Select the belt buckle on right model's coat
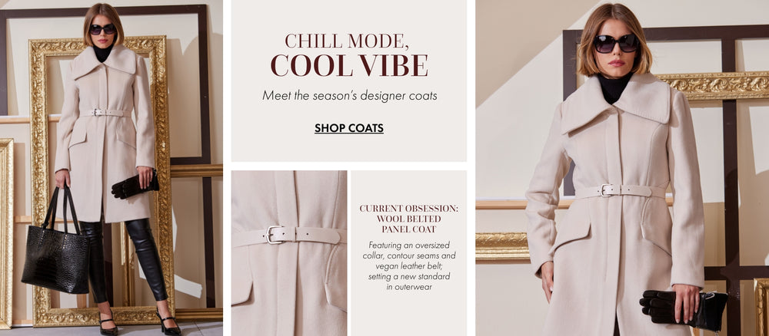The image size is (769, 336). 607,190
